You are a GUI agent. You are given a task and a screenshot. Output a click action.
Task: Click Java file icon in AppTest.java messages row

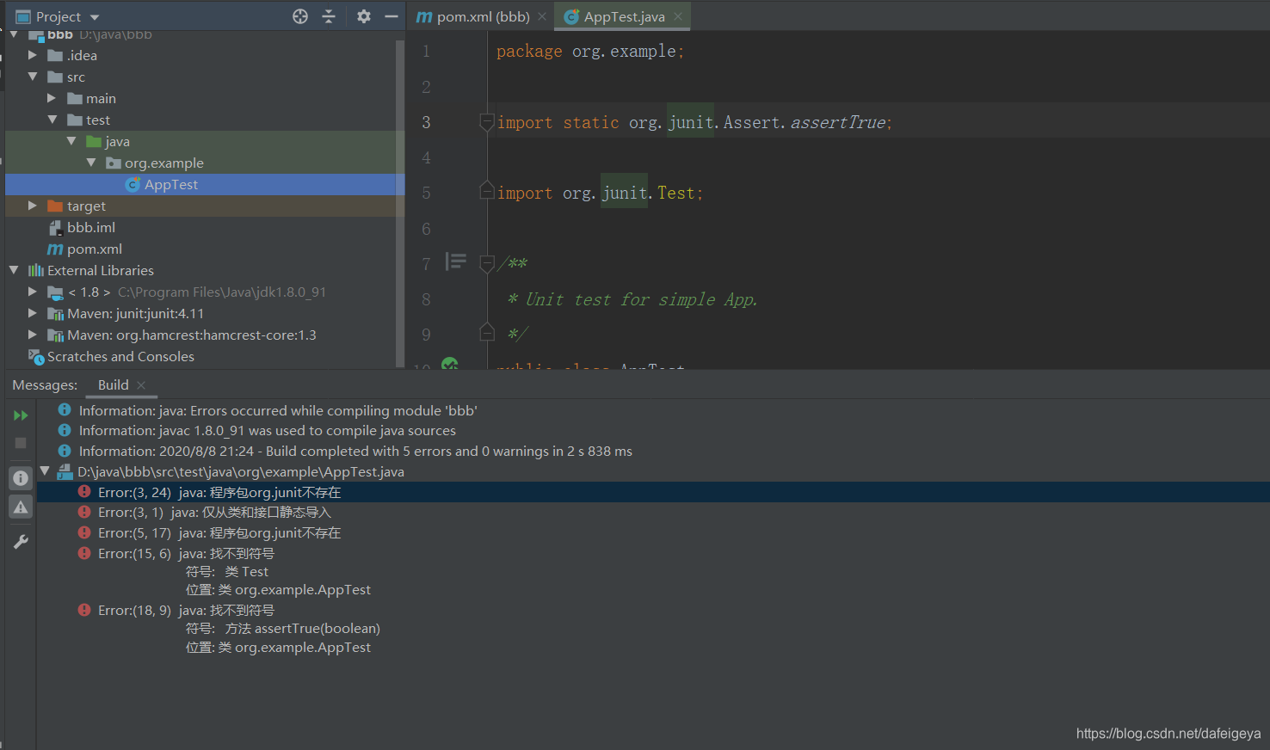click(x=65, y=471)
